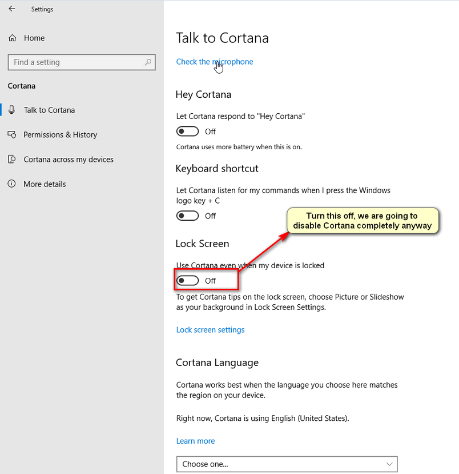
Task: Click the Learn more link
Action: [196, 441]
